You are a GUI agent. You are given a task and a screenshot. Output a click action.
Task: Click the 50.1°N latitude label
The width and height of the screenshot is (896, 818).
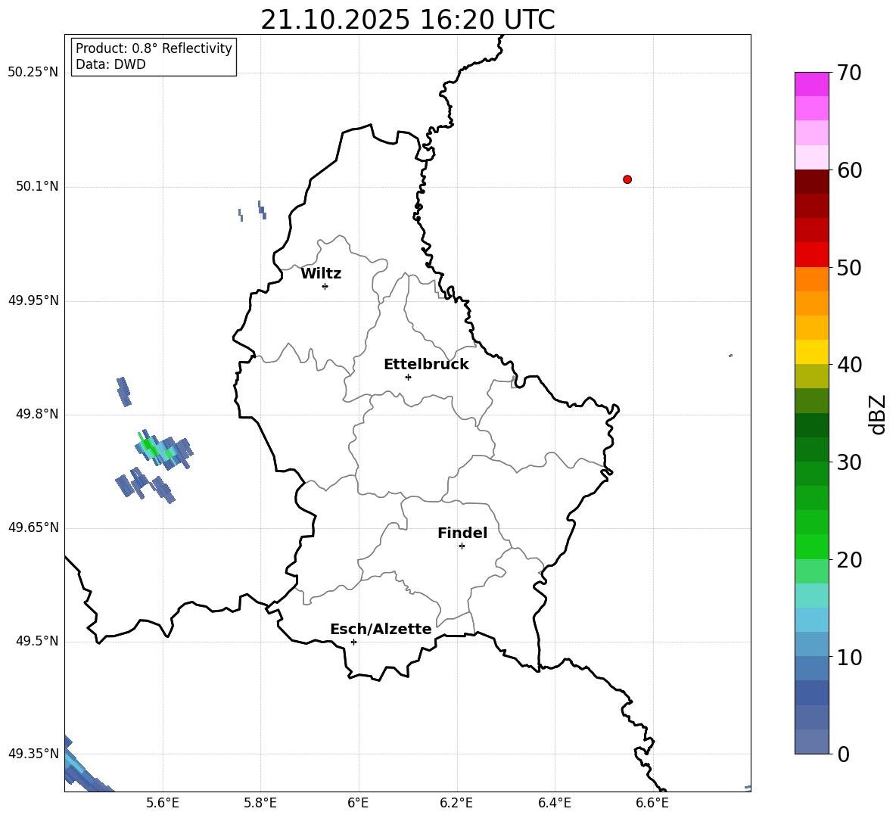(x=37, y=186)
